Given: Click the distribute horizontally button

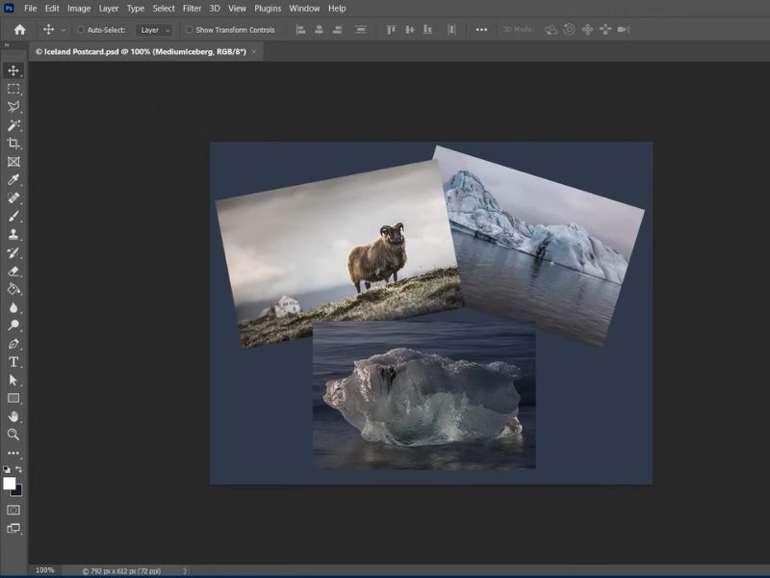Looking at the screenshot, I should click(x=451, y=30).
